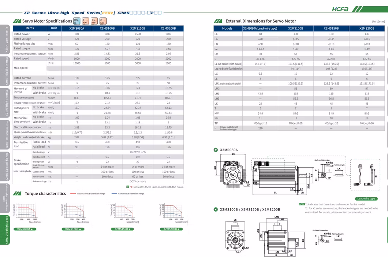Click the green X2MS150B label under torque chart
The width and height of the screenshot is (388, 257).
(123, 229)
